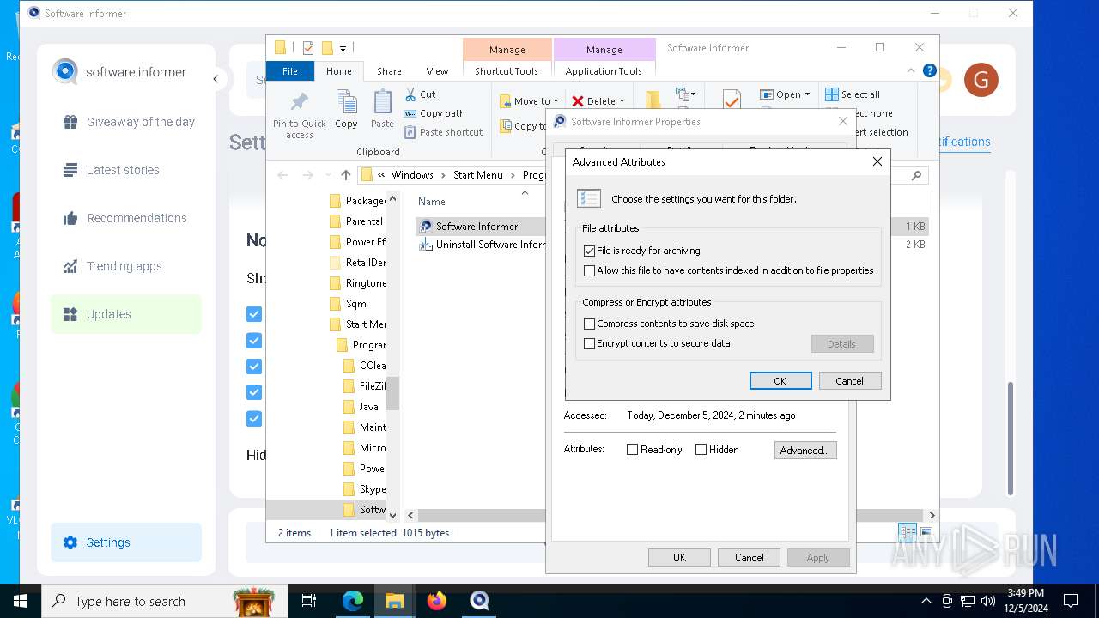Open the File tab in Explorer
This screenshot has height=618, width=1099.
point(290,71)
